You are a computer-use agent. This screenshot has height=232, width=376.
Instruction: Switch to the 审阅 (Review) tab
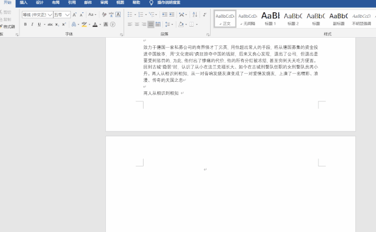click(x=104, y=2)
